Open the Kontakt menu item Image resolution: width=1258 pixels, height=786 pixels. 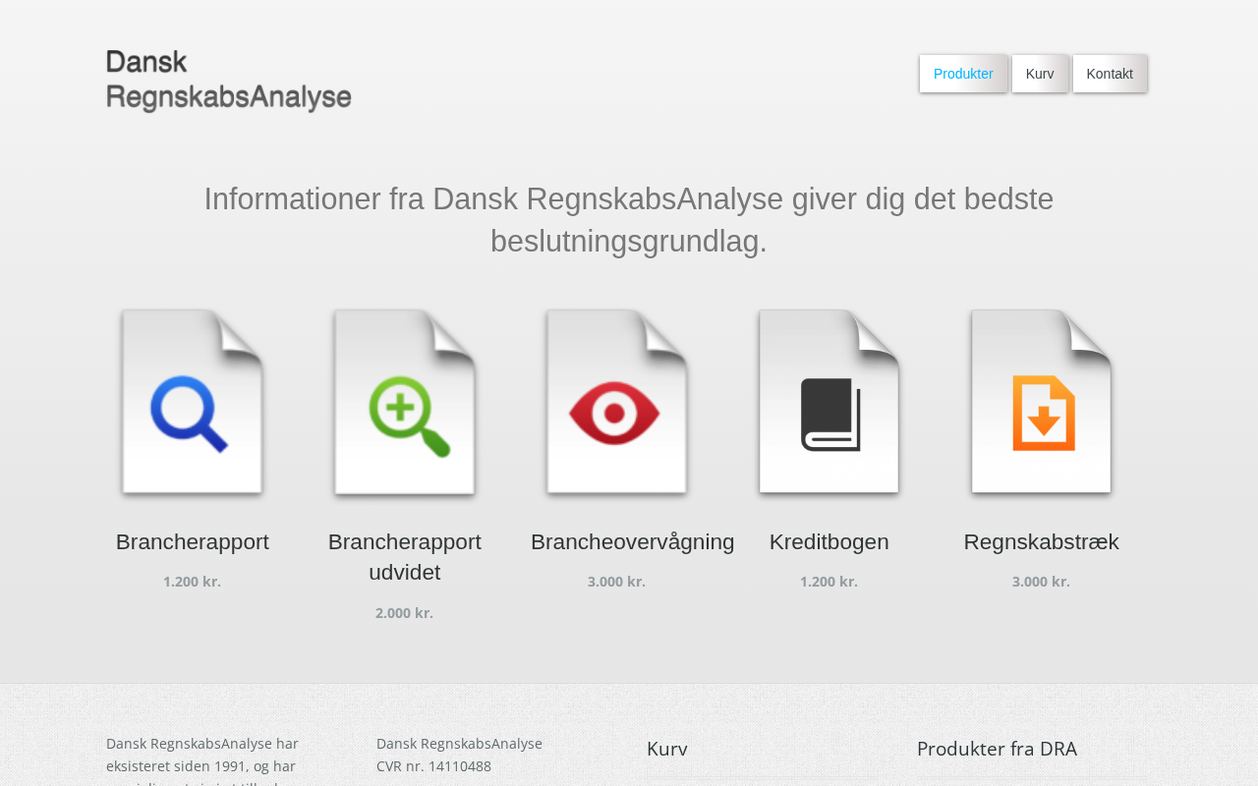click(x=1110, y=74)
